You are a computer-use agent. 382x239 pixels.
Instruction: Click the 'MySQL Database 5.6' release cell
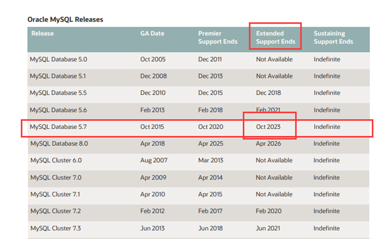coord(58,110)
